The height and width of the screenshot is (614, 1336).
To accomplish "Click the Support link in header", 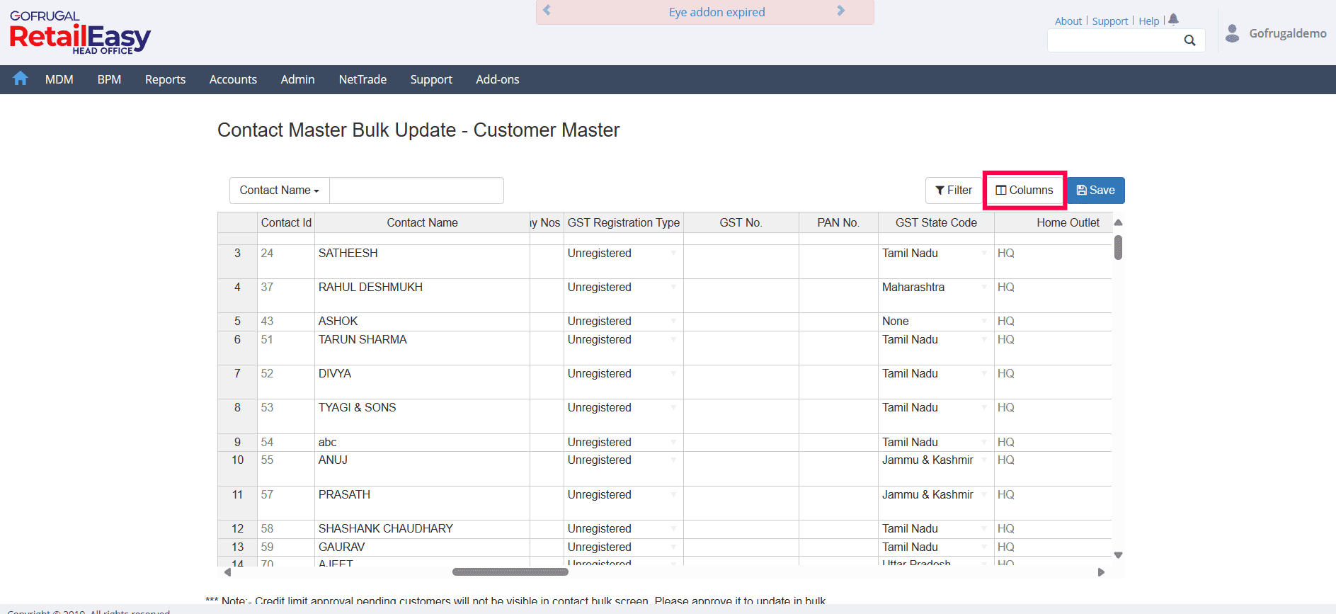I will 1110,21.
